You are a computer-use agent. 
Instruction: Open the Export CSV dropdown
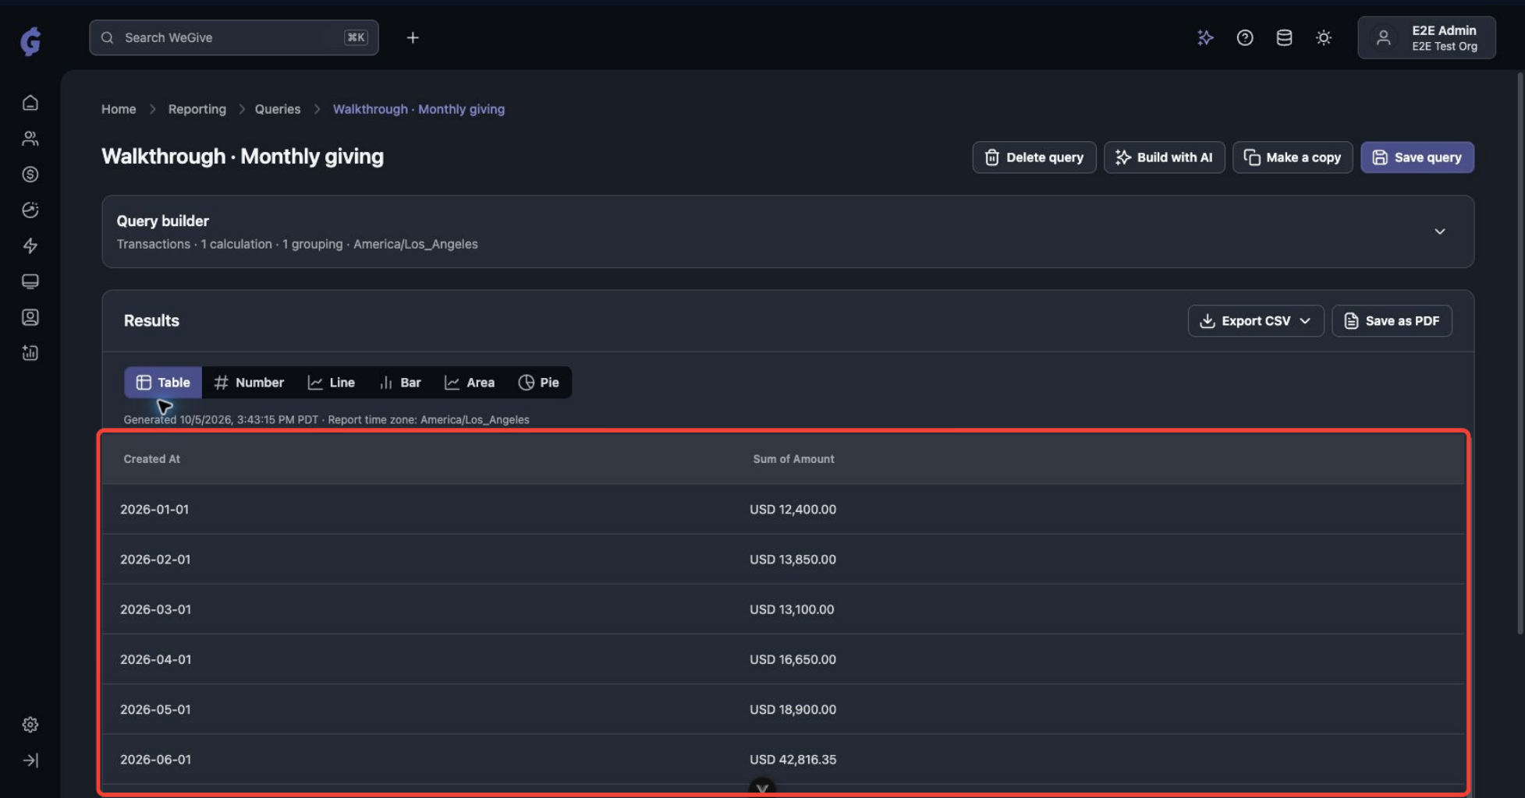(1256, 321)
